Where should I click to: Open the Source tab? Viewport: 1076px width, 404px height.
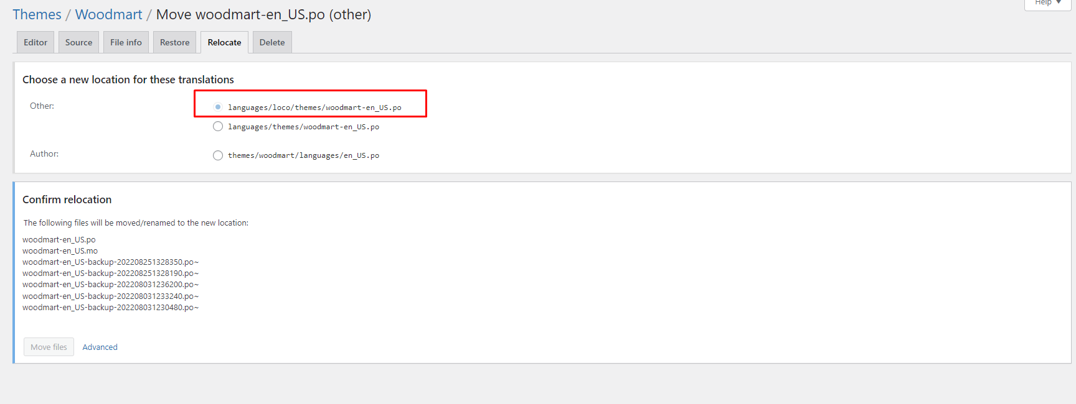78,42
